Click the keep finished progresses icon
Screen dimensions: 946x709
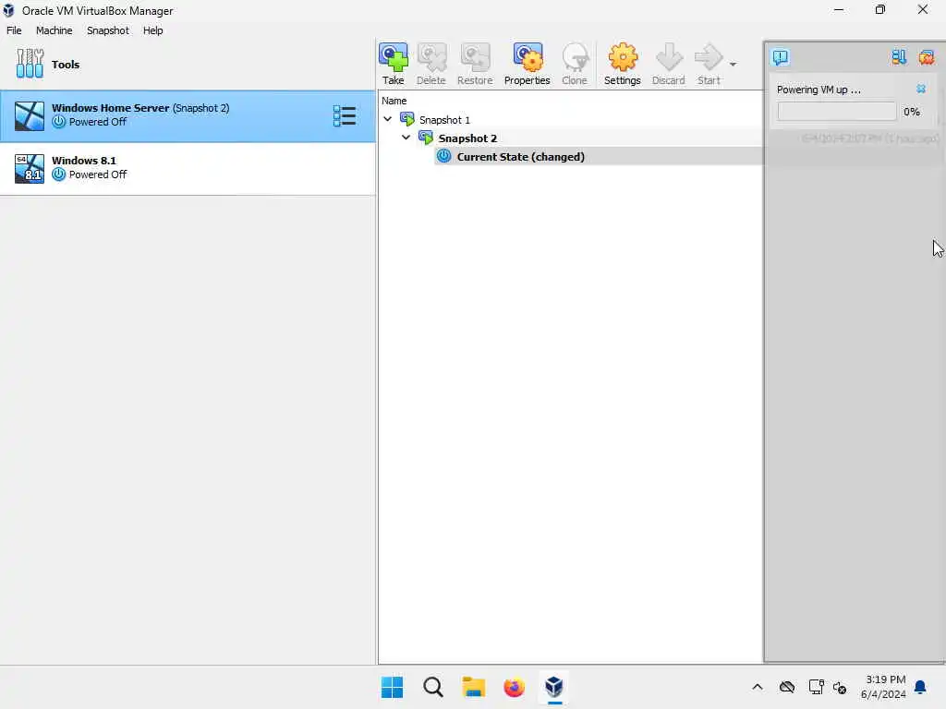(x=899, y=57)
